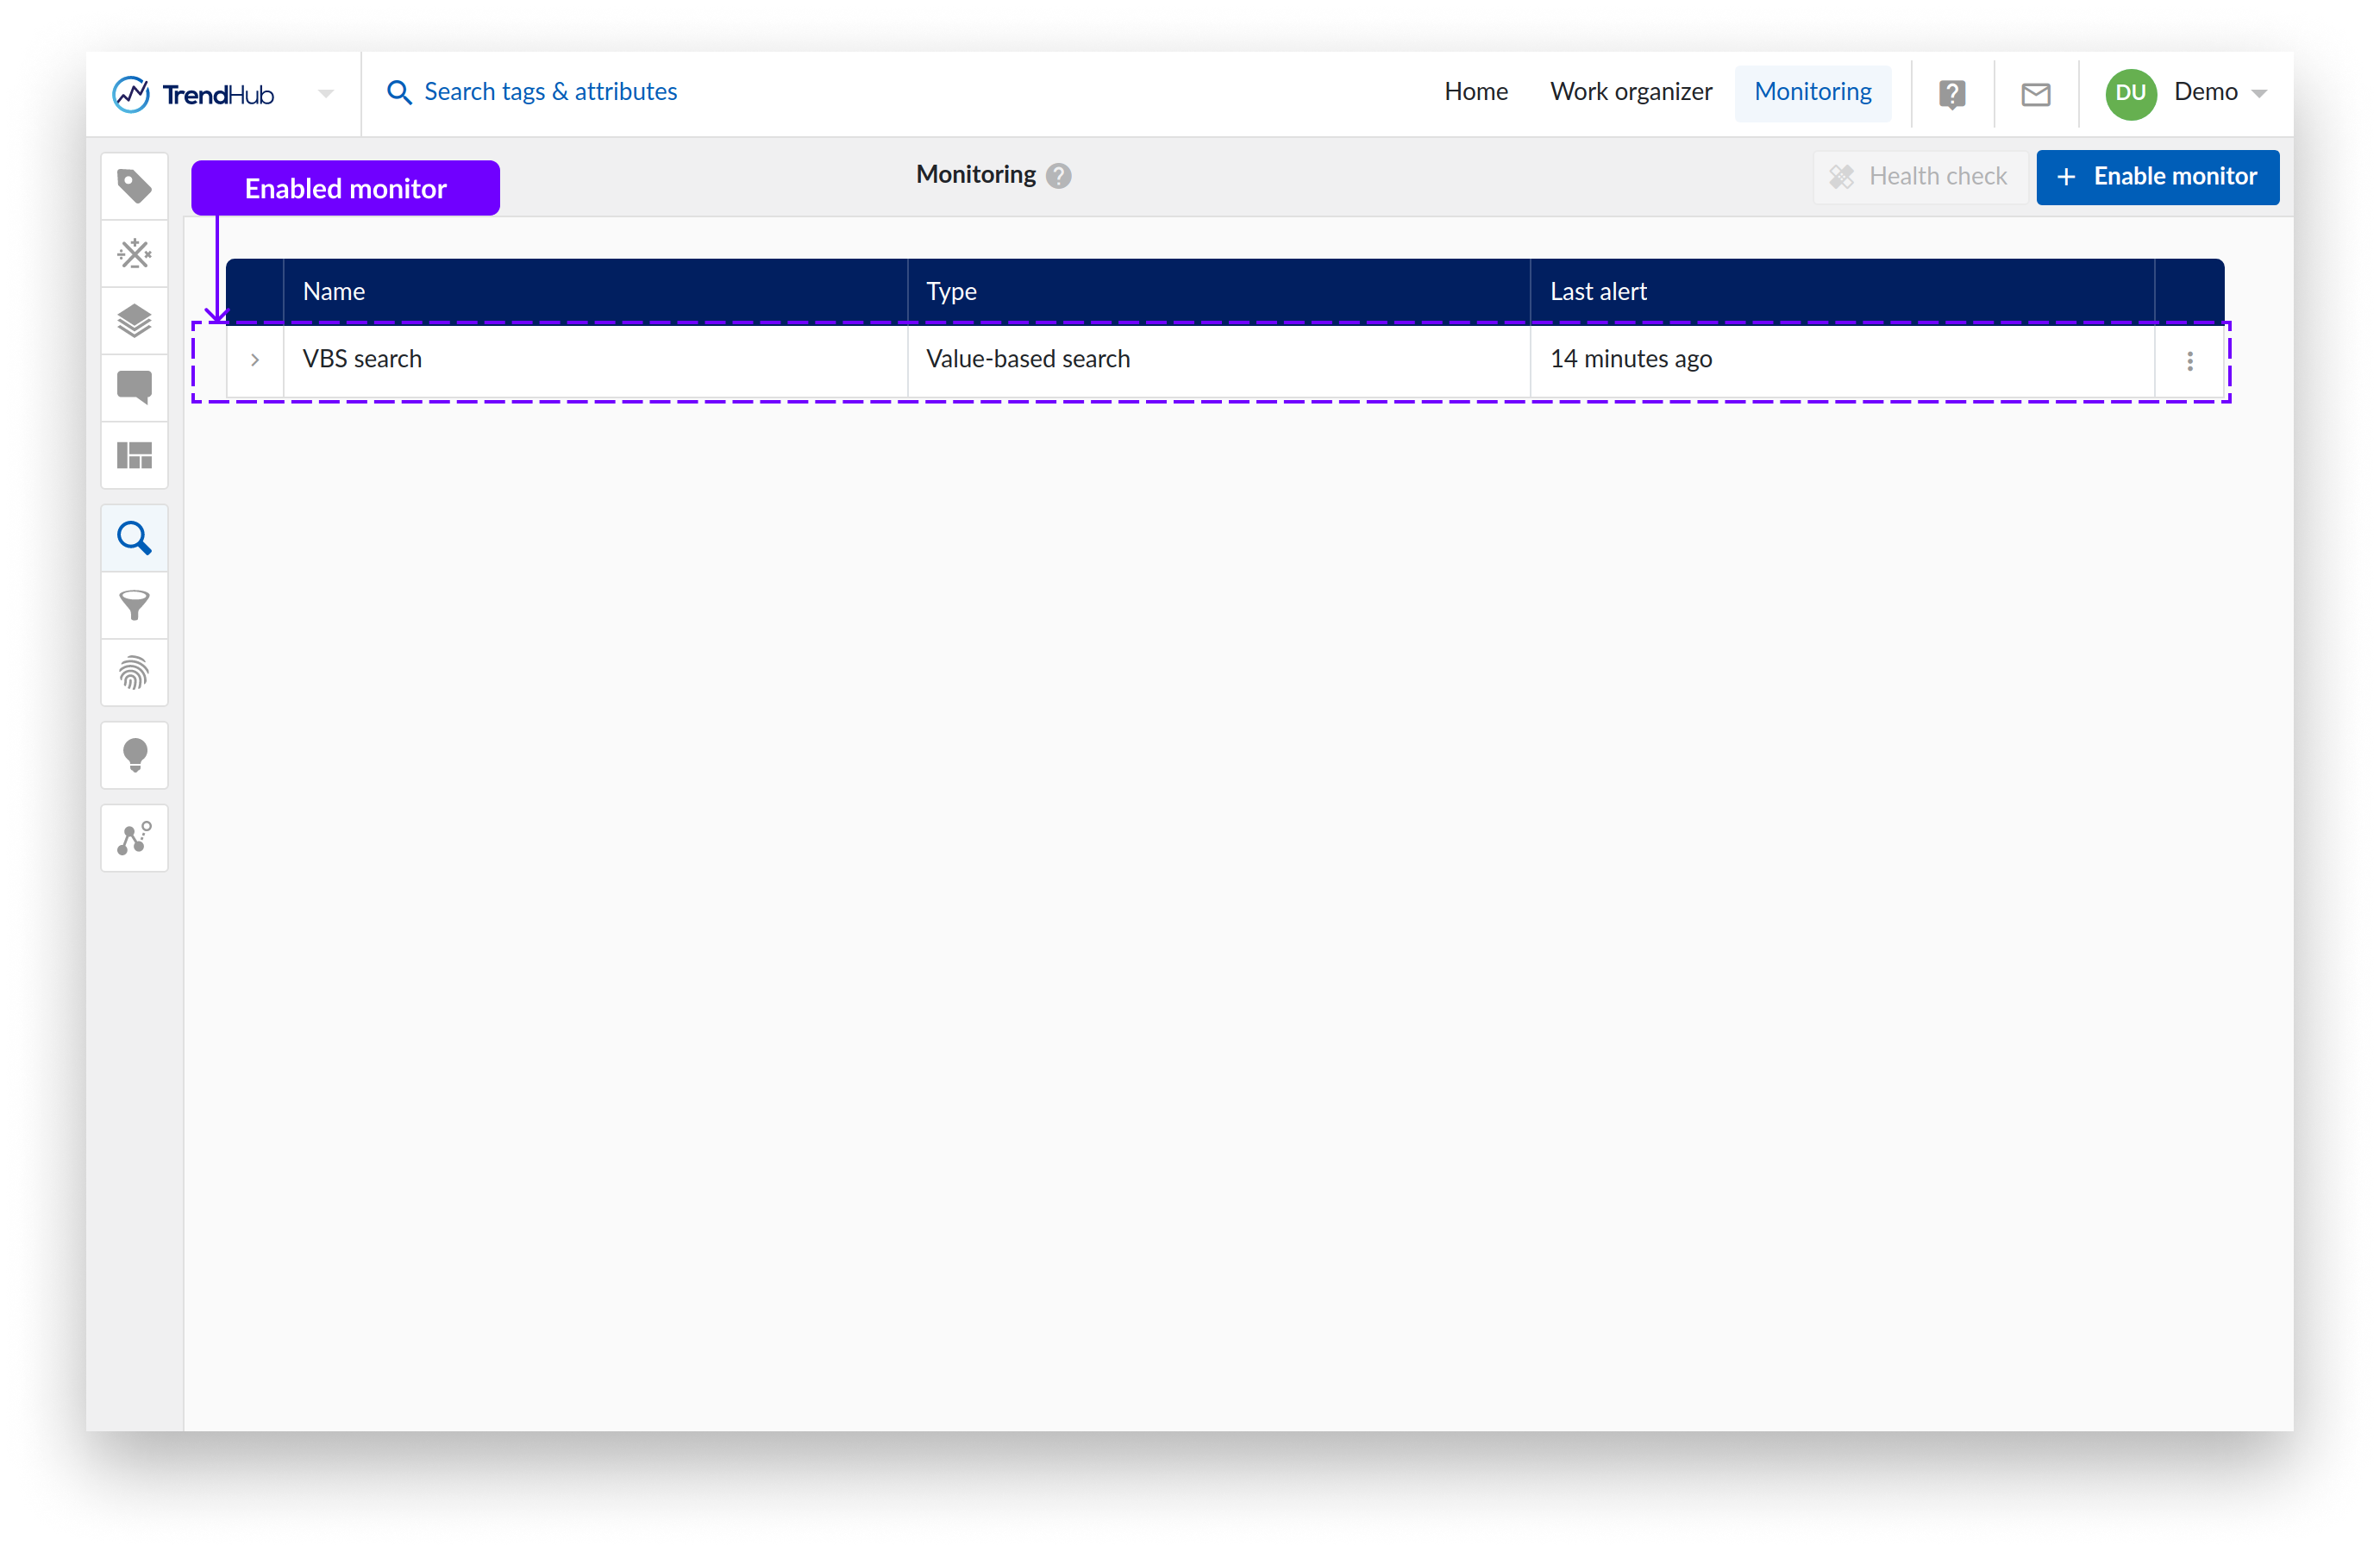This screenshot has height=1552, width=2380.
Task: Open the scatter plot nodes sidebar icon
Action: [x=134, y=838]
